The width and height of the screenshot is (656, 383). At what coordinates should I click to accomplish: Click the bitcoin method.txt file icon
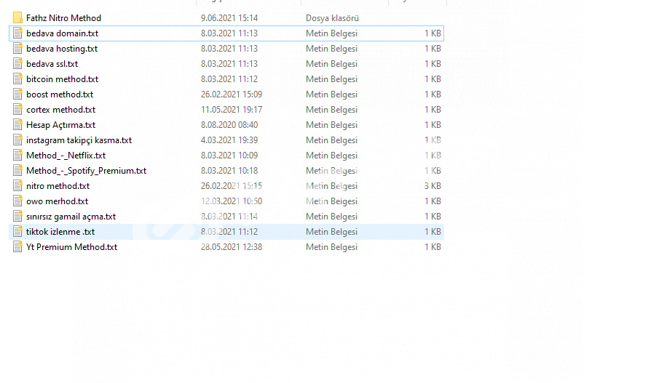coord(17,79)
